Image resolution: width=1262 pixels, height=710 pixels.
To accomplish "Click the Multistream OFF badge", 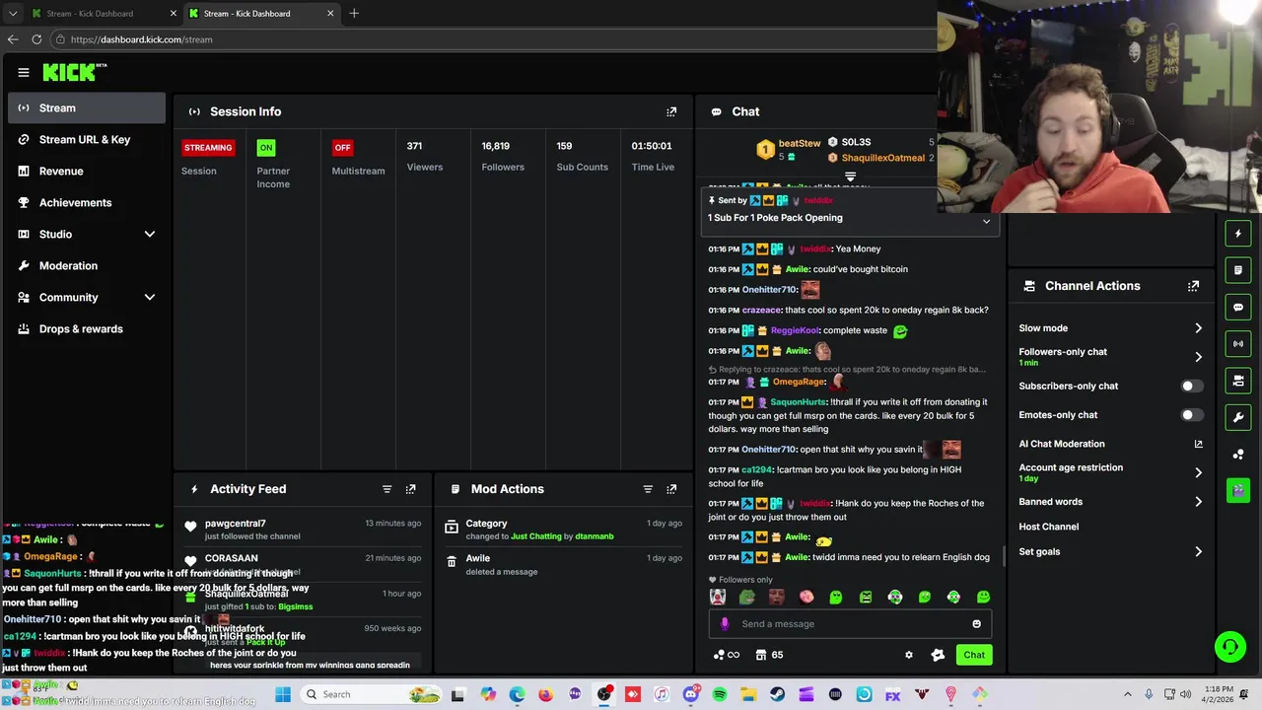I will click(342, 148).
